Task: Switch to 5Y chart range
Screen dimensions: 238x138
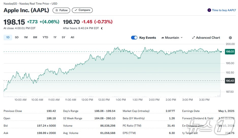Action: coord(64,37)
